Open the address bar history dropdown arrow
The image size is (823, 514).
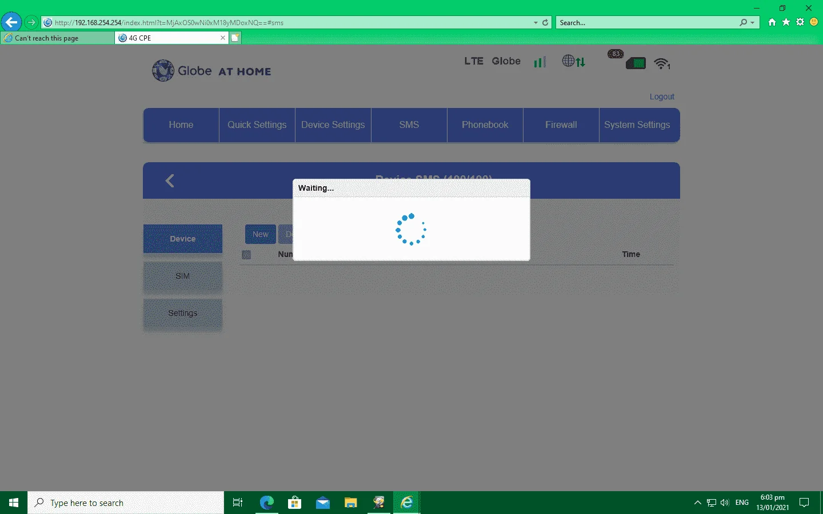click(536, 23)
